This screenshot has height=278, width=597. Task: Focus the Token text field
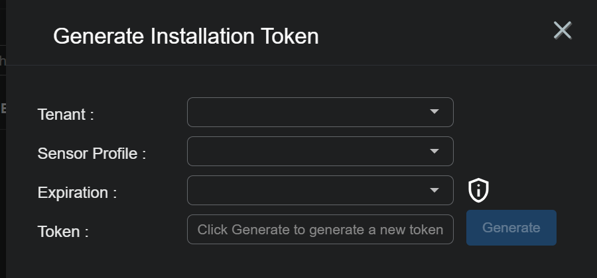(320, 229)
